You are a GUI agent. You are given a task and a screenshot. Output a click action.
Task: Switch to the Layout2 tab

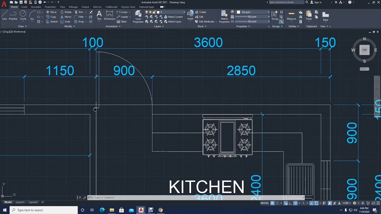click(33, 202)
